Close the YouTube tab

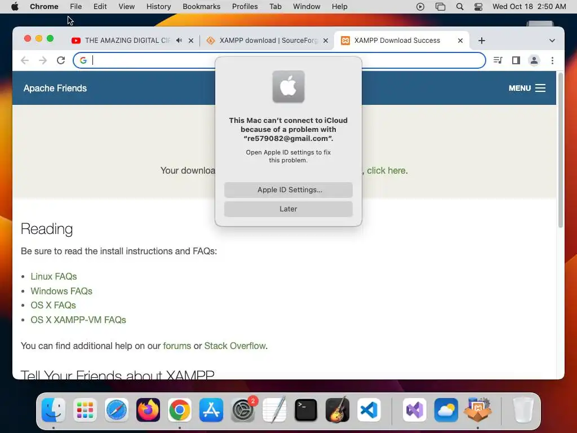(191, 41)
